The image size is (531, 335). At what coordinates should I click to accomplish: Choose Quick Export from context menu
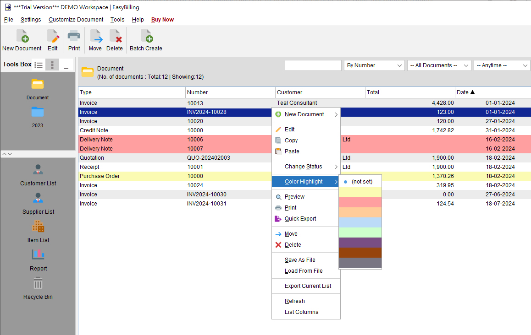click(306, 219)
